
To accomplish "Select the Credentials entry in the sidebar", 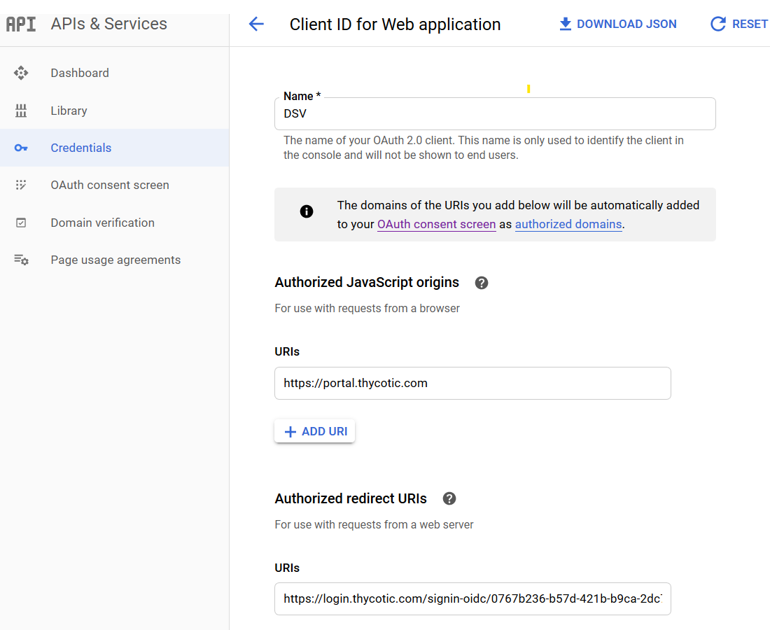I will 80,148.
